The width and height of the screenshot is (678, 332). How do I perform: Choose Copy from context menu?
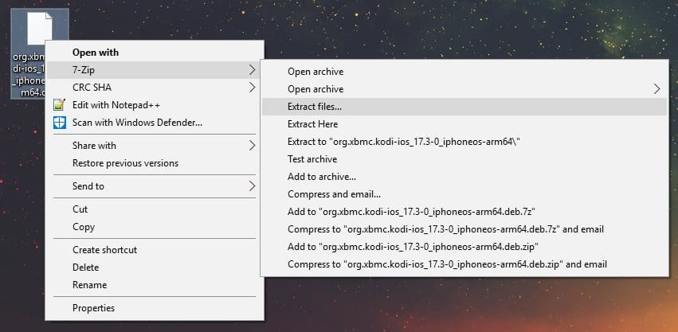(153, 227)
